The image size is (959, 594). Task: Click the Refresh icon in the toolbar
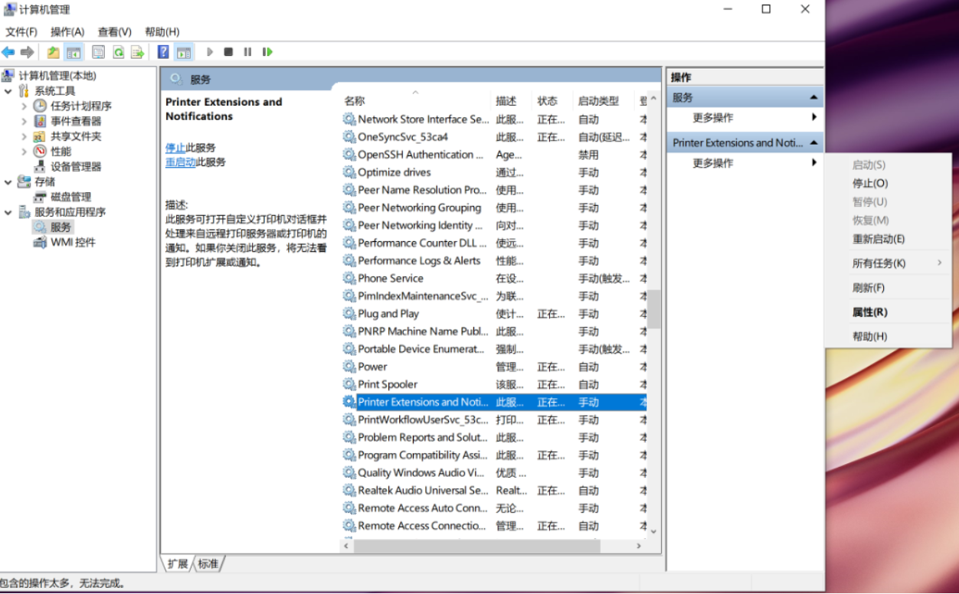coord(119,52)
